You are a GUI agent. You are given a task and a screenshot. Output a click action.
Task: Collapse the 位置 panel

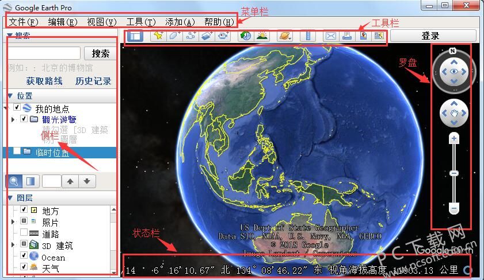point(10,96)
